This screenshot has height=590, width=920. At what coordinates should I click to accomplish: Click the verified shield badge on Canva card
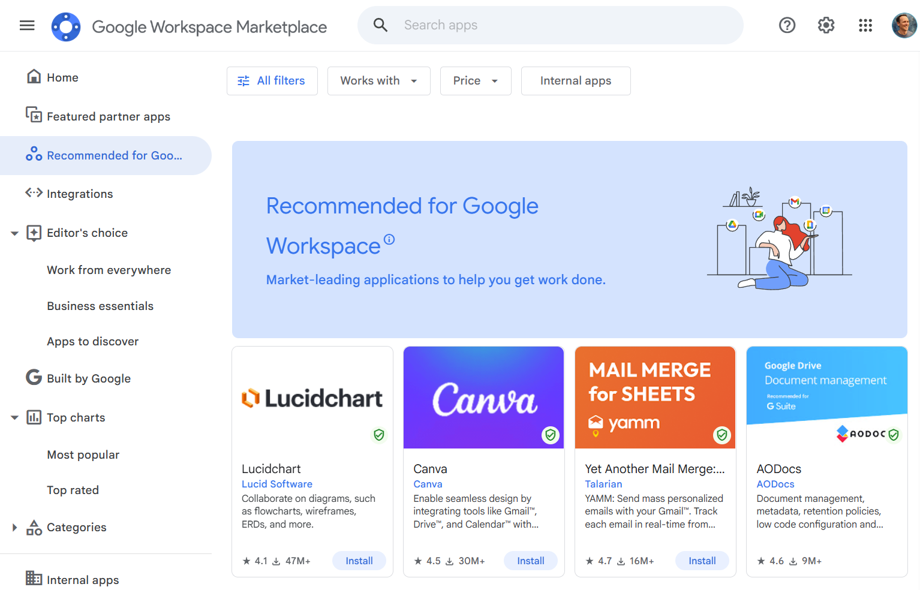551,435
